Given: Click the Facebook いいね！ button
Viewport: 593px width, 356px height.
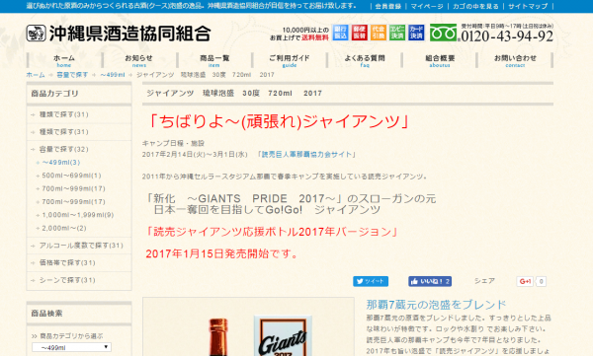Looking at the screenshot, I should tap(430, 281).
